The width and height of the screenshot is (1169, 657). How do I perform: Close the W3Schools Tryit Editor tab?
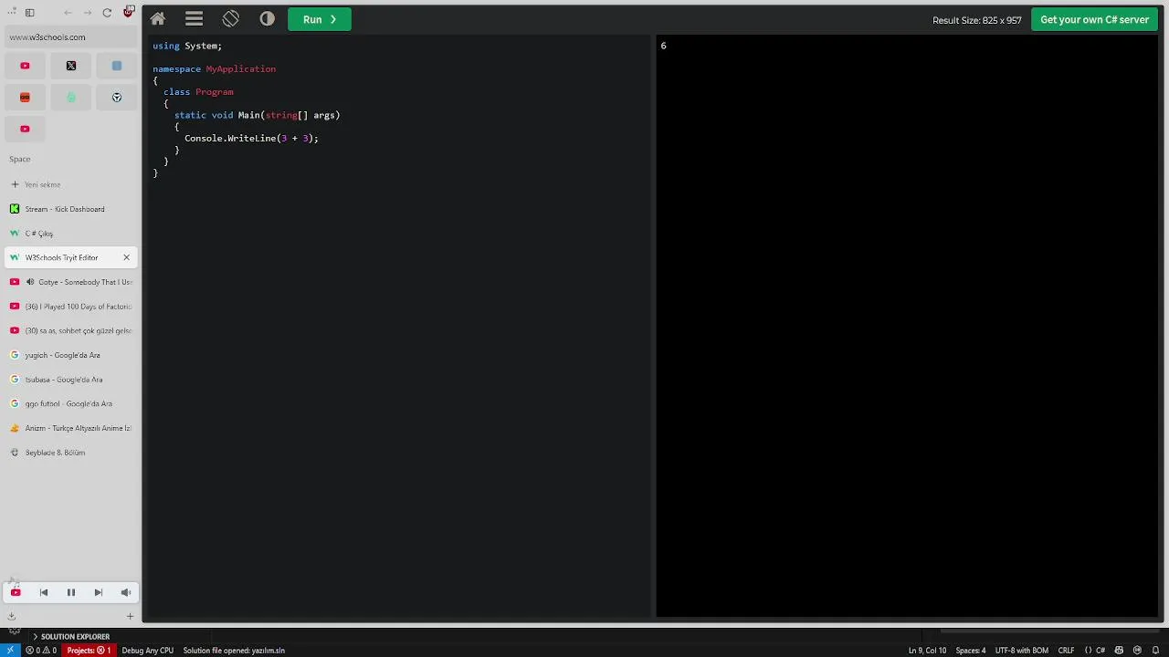pos(126,257)
